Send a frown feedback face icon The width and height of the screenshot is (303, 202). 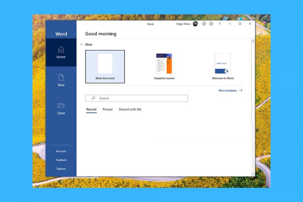(x=211, y=24)
